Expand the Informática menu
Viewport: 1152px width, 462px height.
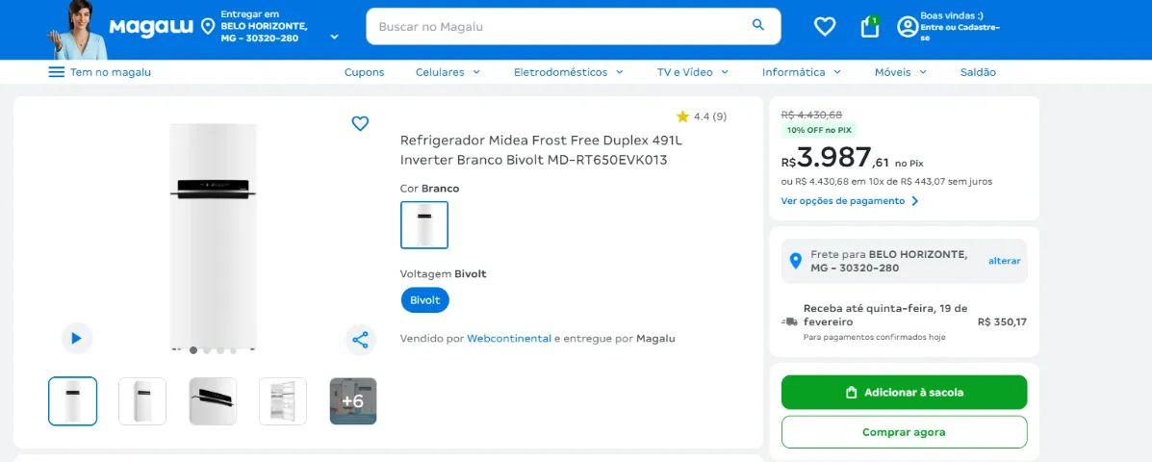[801, 72]
